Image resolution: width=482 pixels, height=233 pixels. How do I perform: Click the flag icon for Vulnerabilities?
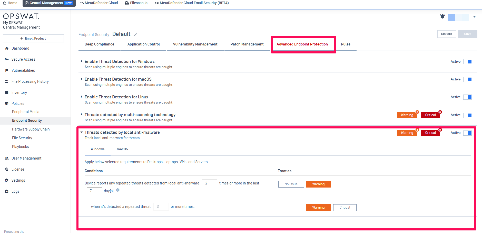pyautogui.click(x=7, y=70)
